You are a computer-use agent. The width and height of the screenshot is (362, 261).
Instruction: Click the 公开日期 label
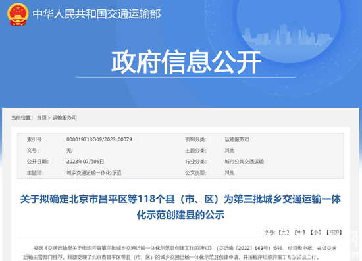click(38, 162)
